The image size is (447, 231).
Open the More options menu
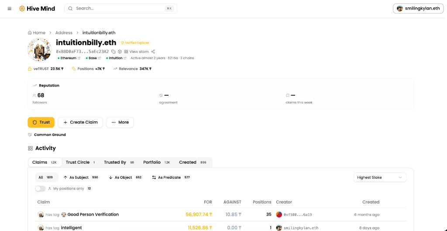[120, 122]
